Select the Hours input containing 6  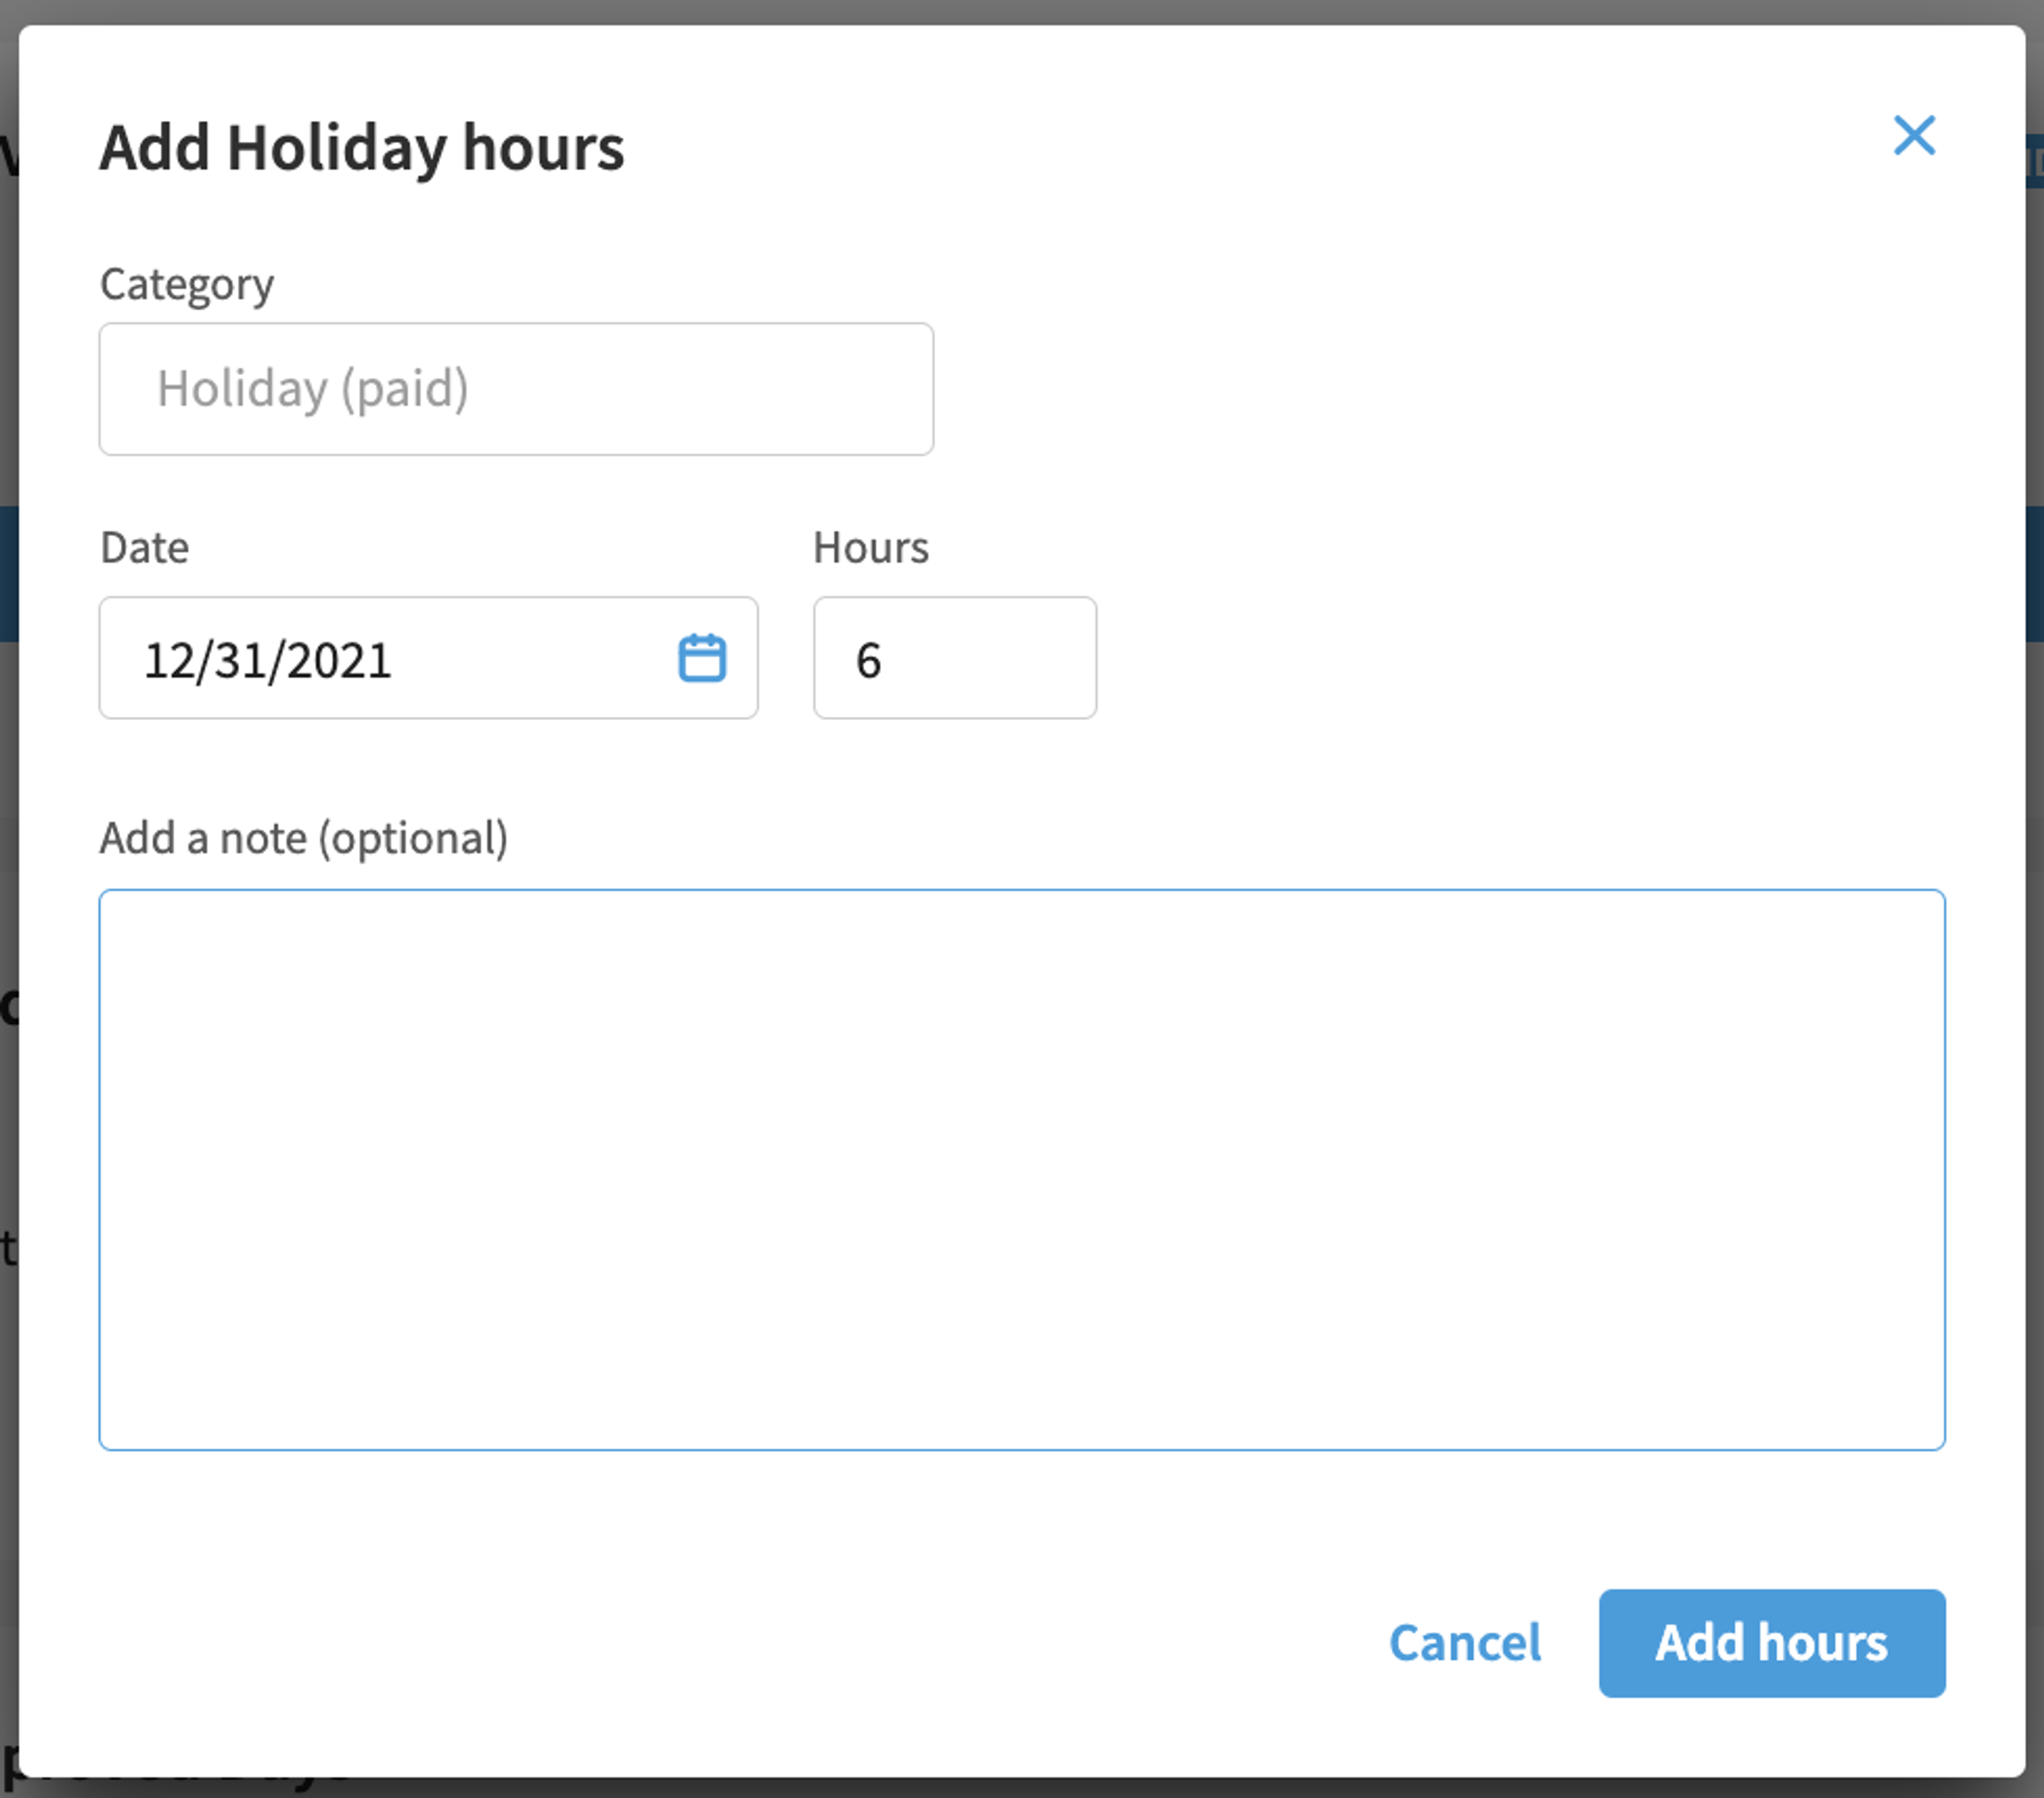pyautogui.click(x=955, y=658)
